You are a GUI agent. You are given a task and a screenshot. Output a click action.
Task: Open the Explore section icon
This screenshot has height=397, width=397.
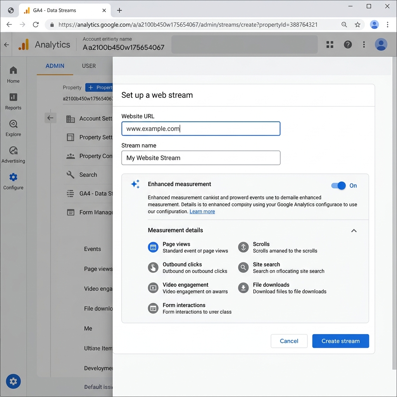pyautogui.click(x=13, y=124)
